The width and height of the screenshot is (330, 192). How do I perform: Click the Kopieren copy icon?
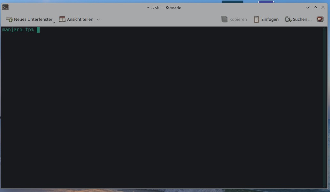coord(225,20)
